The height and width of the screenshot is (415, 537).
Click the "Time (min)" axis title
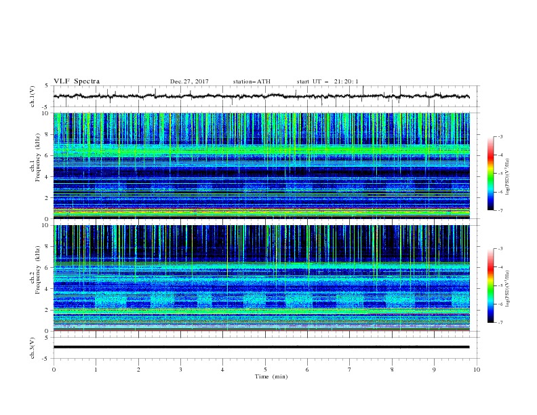pyautogui.click(x=271, y=376)
